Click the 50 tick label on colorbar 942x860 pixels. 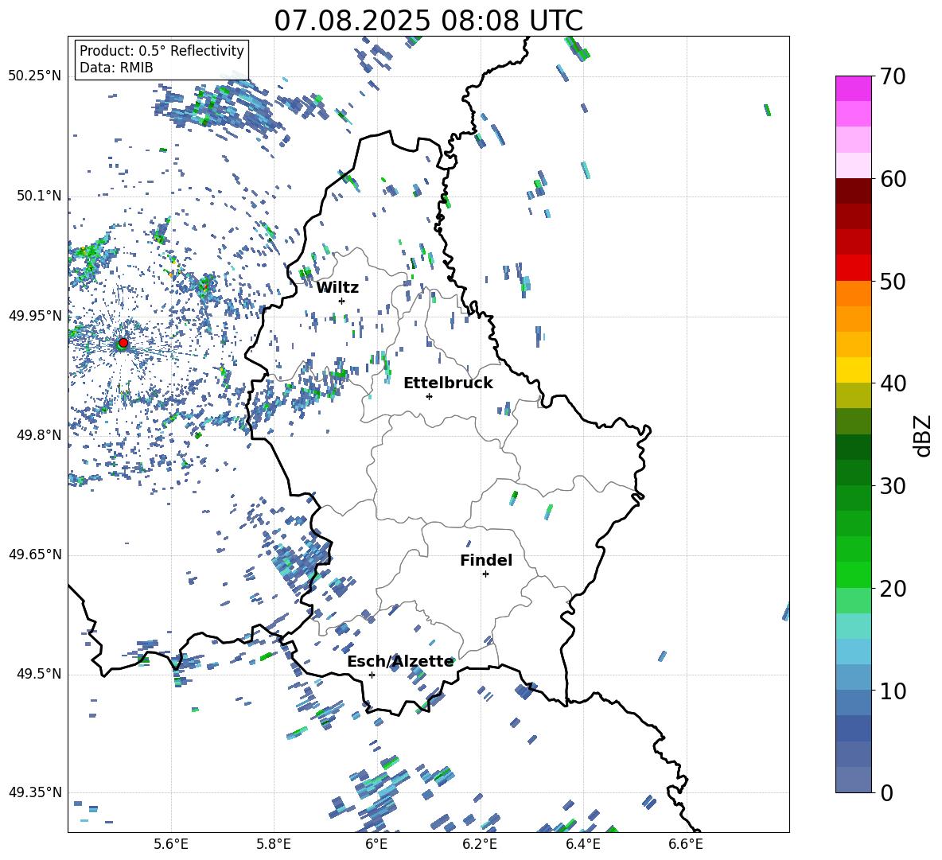(892, 282)
